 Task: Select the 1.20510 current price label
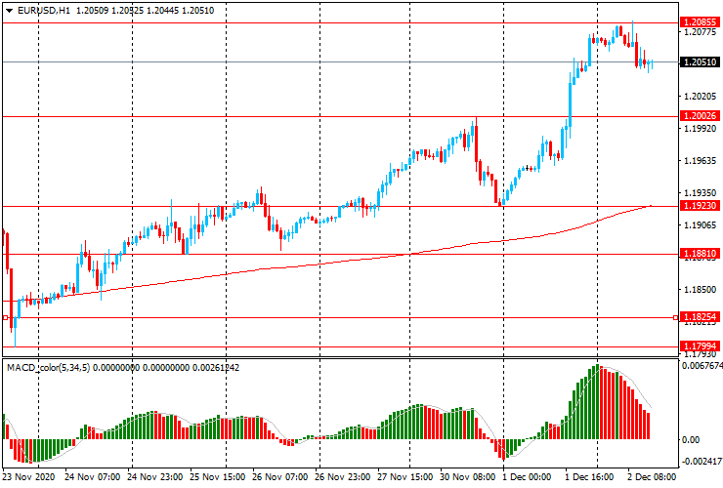[x=700, y=62]
